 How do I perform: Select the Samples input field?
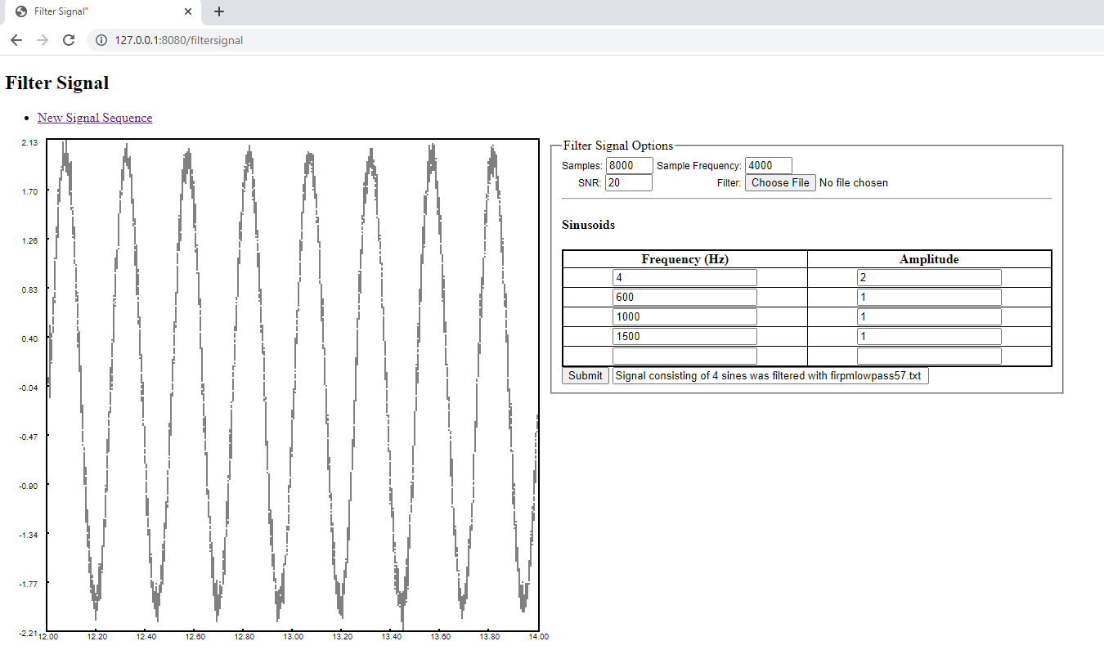point(628,165)
